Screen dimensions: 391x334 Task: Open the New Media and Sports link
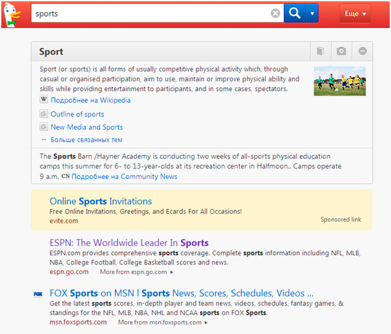point(87,127)
